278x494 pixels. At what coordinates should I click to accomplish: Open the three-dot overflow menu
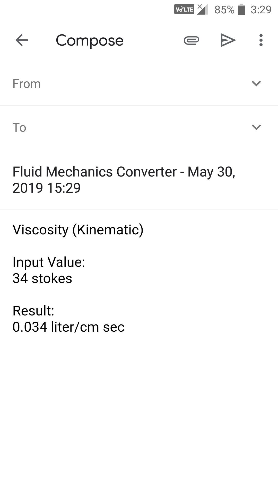pyautogui.click(x=261, y=40)
